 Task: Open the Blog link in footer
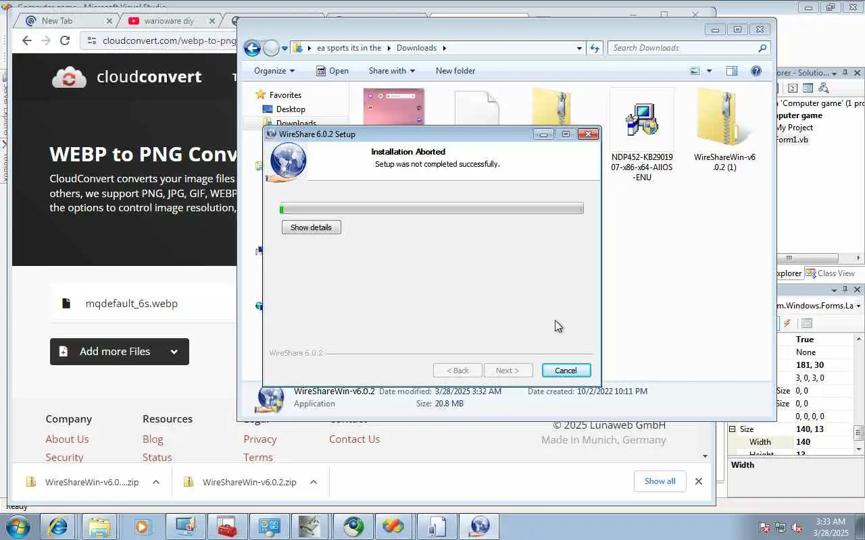click(x=153, y=439)
